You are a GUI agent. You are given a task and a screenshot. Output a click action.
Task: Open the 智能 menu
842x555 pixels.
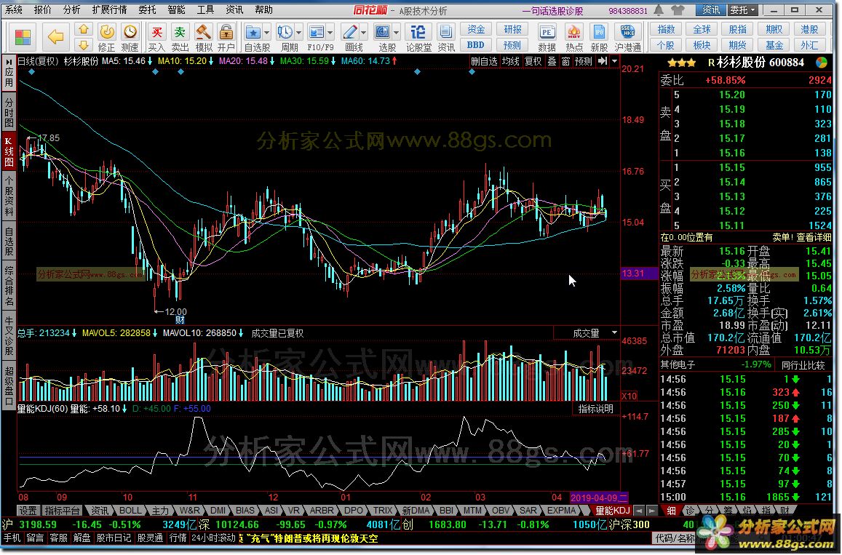point(176,9)
